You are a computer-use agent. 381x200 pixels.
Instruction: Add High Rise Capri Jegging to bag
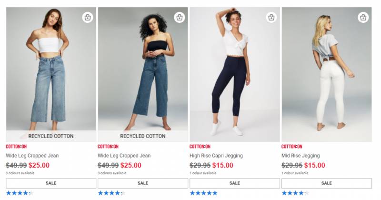271,18
